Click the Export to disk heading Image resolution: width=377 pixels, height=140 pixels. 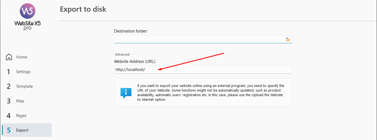[x=83, y=9]
